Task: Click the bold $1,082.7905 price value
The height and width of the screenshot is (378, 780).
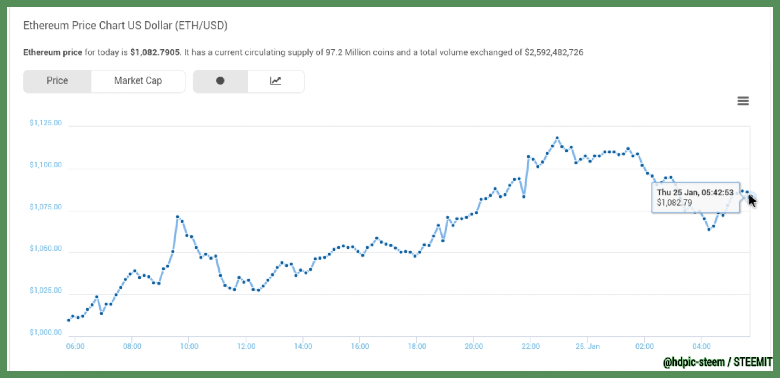Action: [x=155, y=52]
